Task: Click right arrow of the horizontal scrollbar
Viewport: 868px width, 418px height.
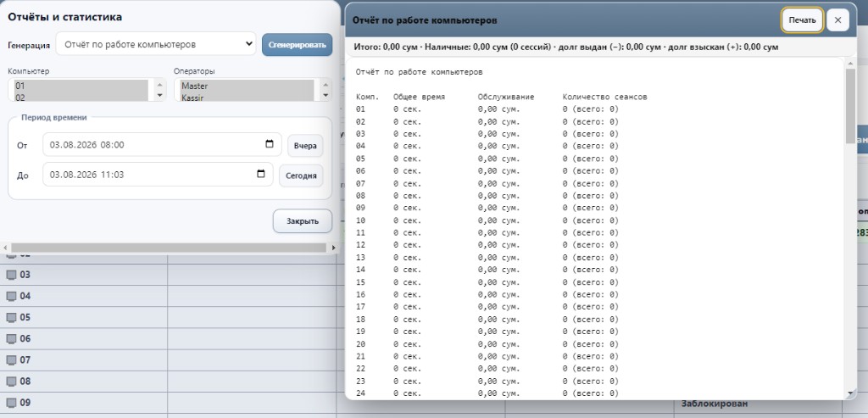Action: point(334,248)
